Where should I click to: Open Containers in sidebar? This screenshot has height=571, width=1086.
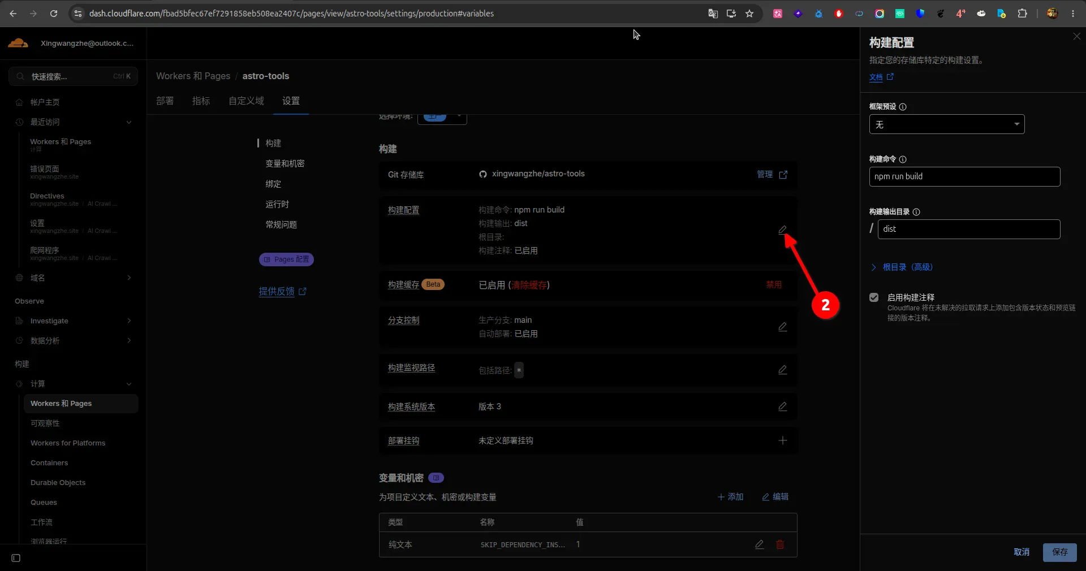point(49,463)
